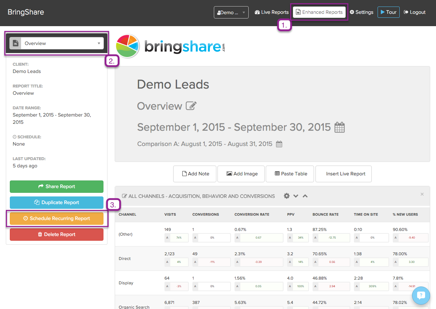The width and height of the screenshot is (436, 309).
Task: Click the 0.67% conversion rate for (Other)
Action: 240,229
